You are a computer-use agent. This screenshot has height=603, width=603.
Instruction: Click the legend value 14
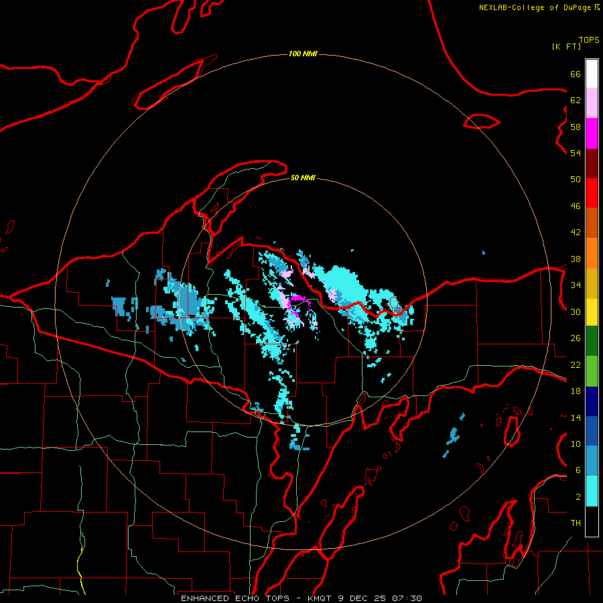[576, 417]
